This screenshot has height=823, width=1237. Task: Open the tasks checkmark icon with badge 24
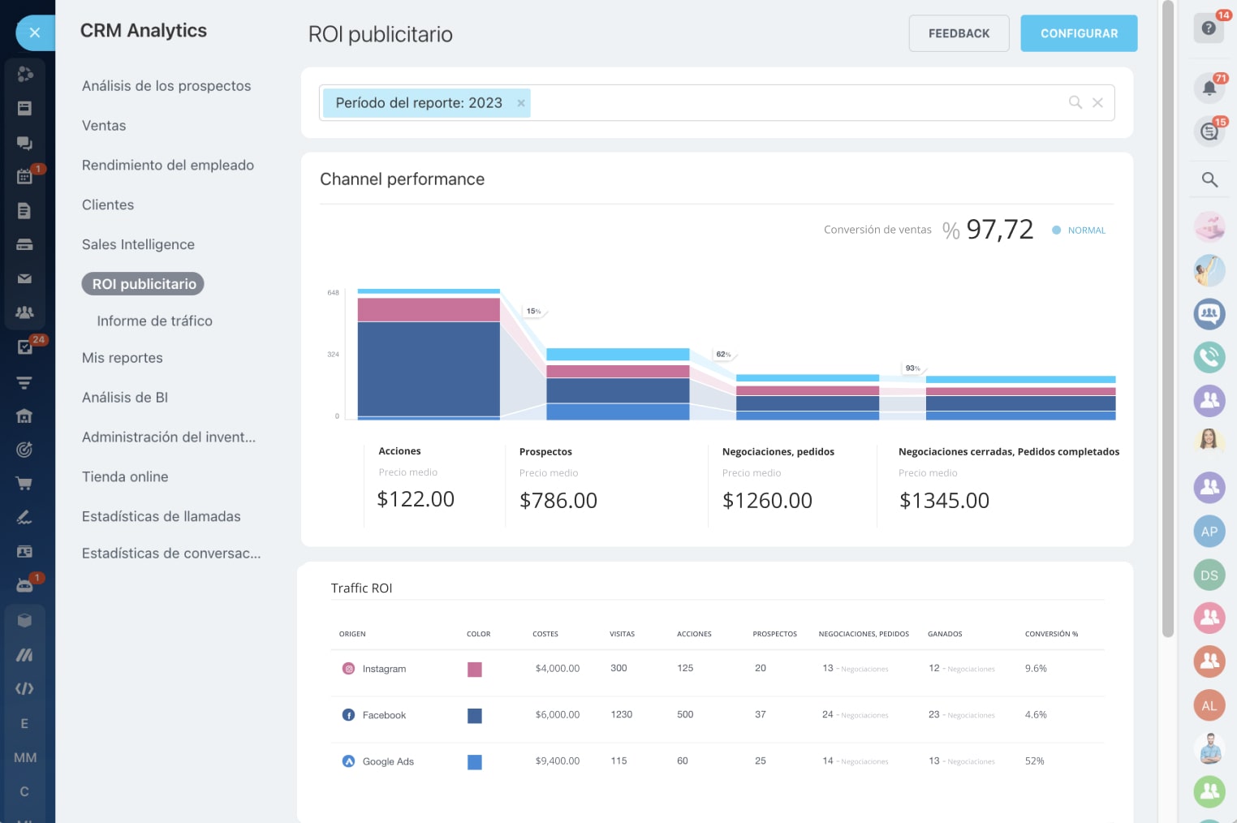click(x=24, y=347)
